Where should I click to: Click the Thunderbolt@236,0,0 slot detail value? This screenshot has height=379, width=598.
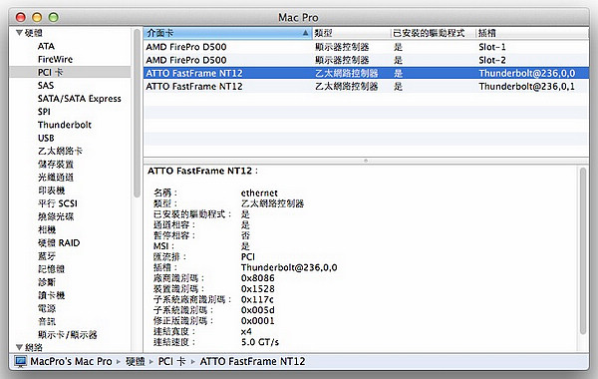click(289, 267)
